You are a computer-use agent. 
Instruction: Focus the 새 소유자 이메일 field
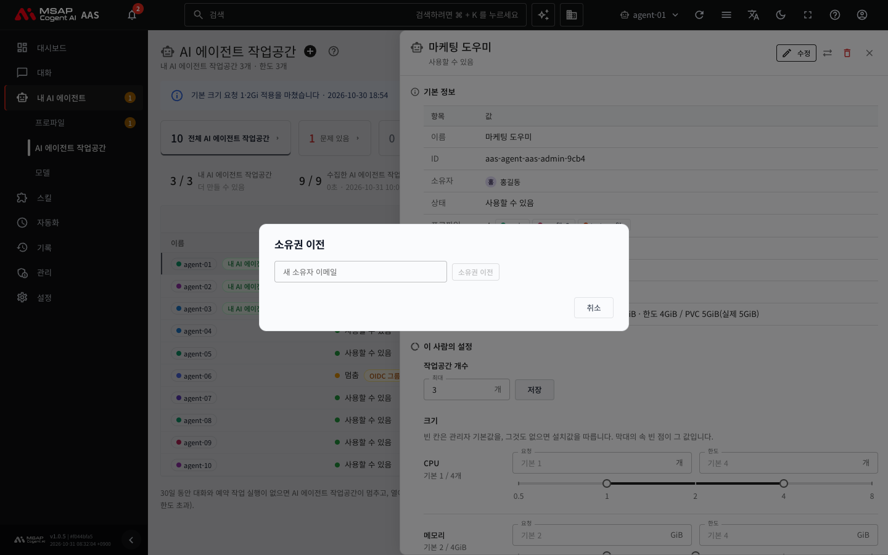361,272
